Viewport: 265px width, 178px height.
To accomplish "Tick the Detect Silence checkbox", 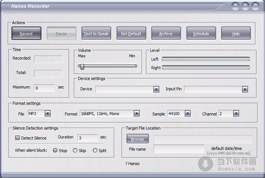I will pos(17,138).
